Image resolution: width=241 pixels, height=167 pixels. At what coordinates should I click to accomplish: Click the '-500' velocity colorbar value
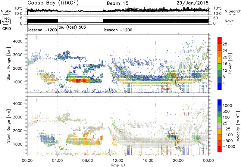228,141
